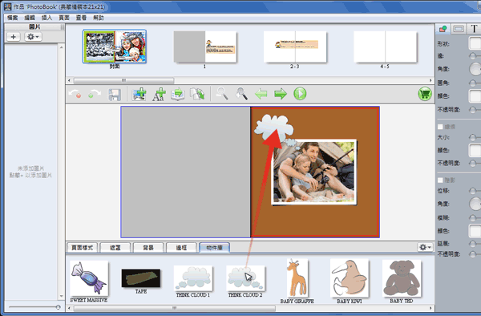481x316 pixels.
Task: Go to previous page with left green arrow
Action: pyautogui.click(x=261, y=94)
